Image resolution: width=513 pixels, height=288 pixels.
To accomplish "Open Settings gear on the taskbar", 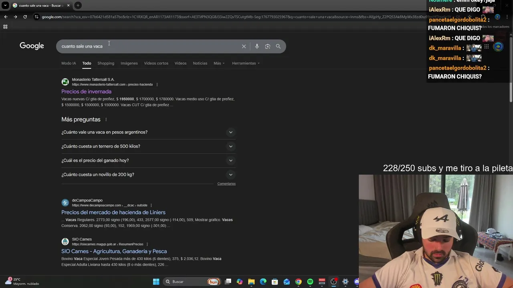I will pyautogui.click(x=345, y=282).
